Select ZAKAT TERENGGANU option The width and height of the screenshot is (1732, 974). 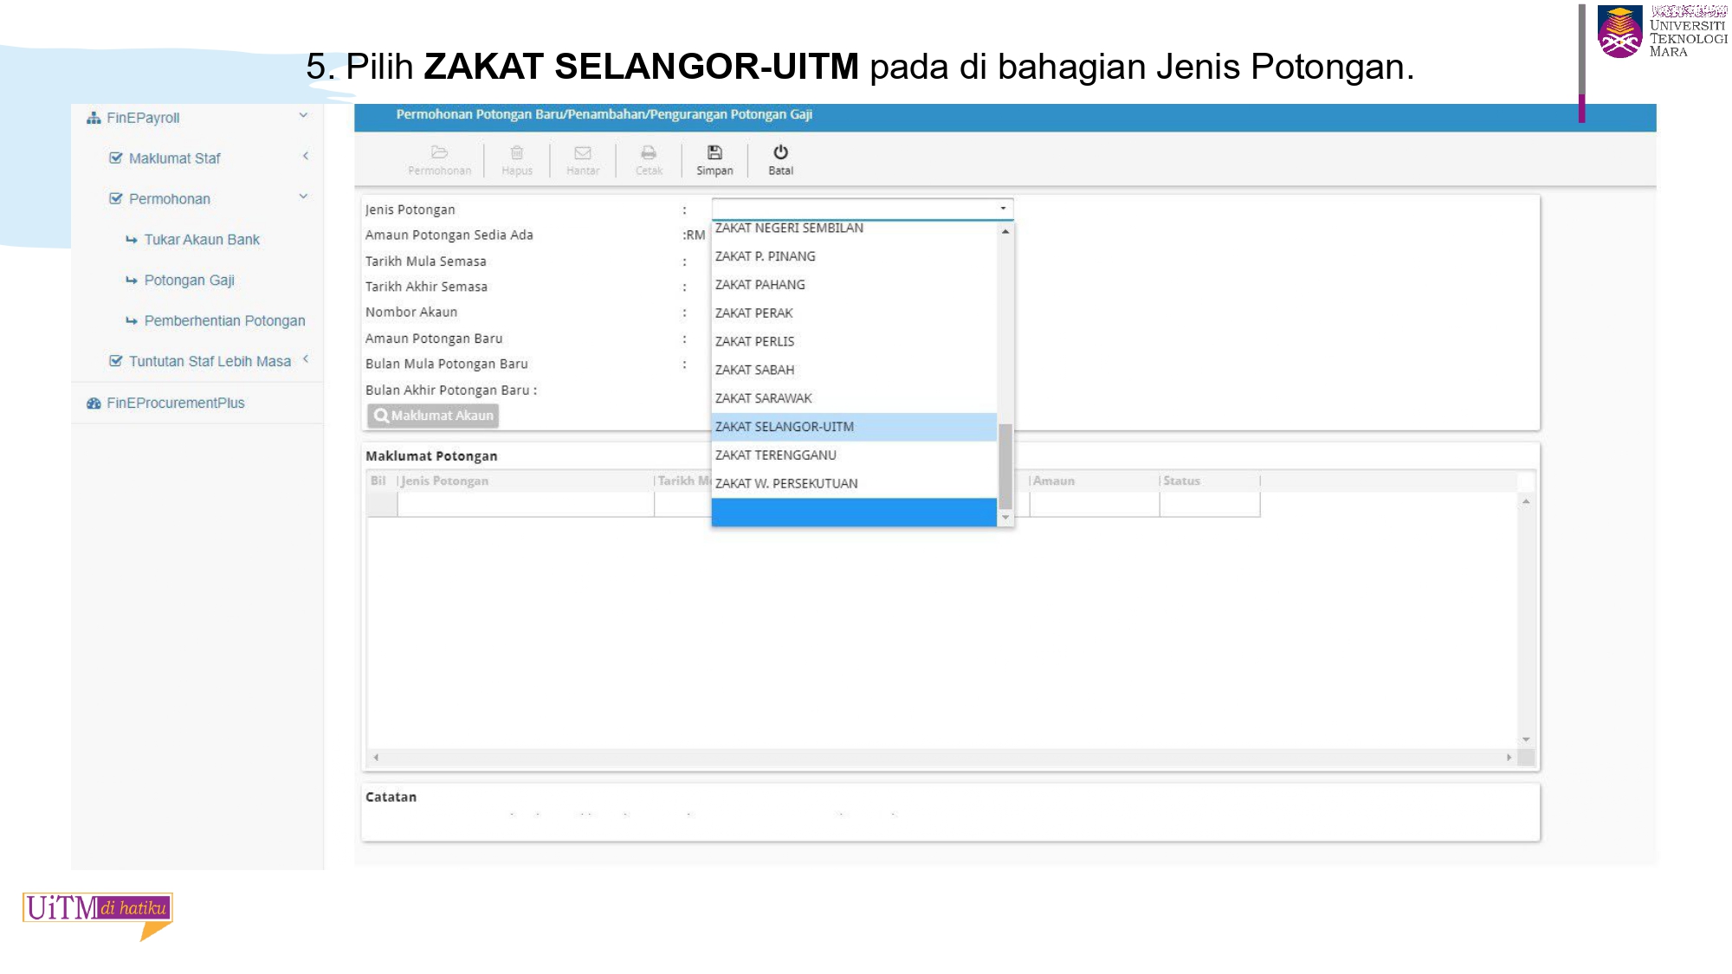(x=854, y=455)
